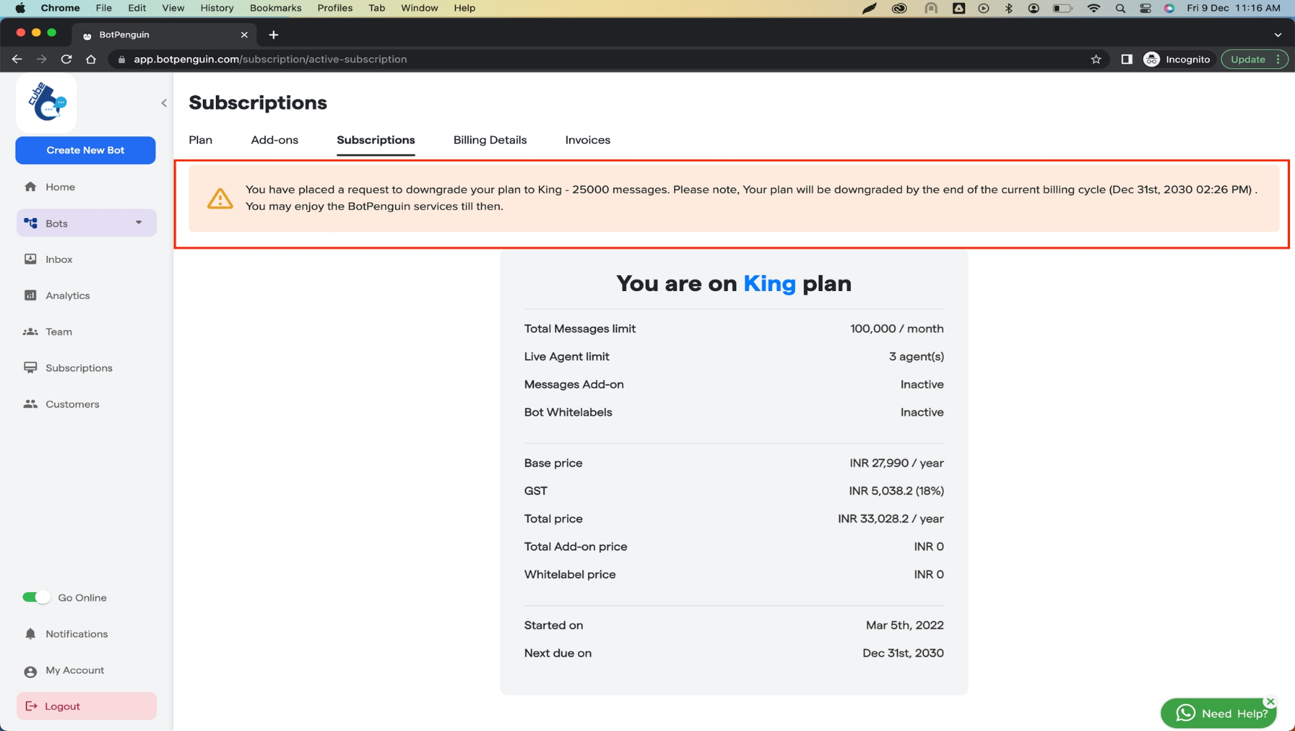Open Subscriptions from the sidebar menu

pos(79,368)
